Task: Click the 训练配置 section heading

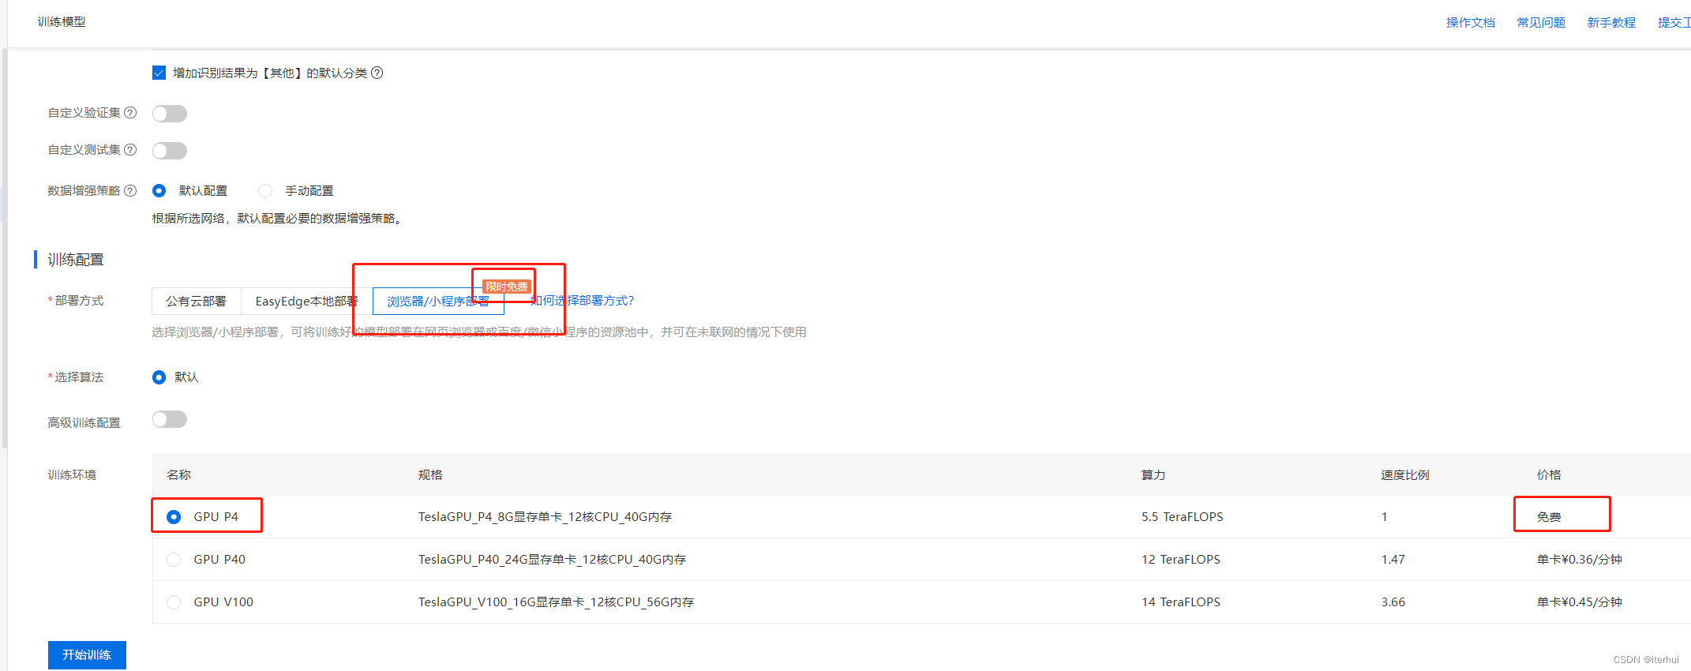Action: coord(76,260)
